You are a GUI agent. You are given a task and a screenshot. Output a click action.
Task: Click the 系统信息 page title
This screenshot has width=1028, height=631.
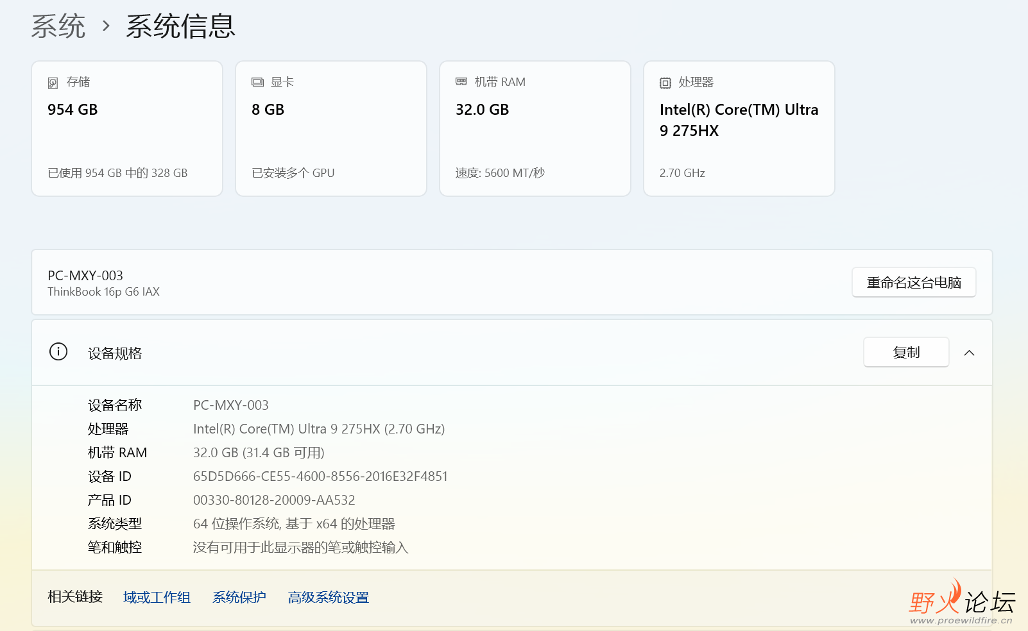pyautogui.click(x=180, y=26)
